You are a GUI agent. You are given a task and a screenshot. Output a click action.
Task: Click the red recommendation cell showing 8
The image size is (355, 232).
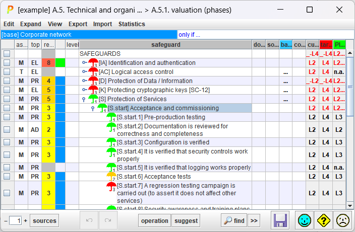tap(48, 62)
